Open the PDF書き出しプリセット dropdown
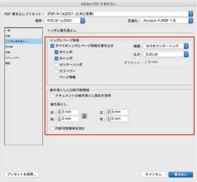This screenshot has width=197, height=182. (119, 14)
